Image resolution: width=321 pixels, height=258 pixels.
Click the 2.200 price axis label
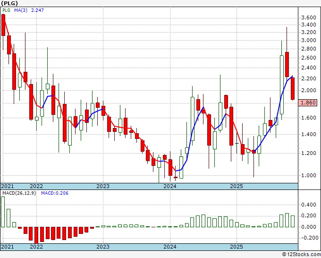coord(309,78)
